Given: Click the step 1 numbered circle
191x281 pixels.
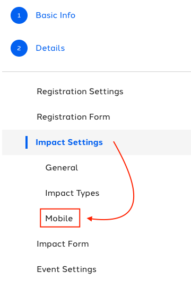Looking at the screenshot, I should (19, 15).
